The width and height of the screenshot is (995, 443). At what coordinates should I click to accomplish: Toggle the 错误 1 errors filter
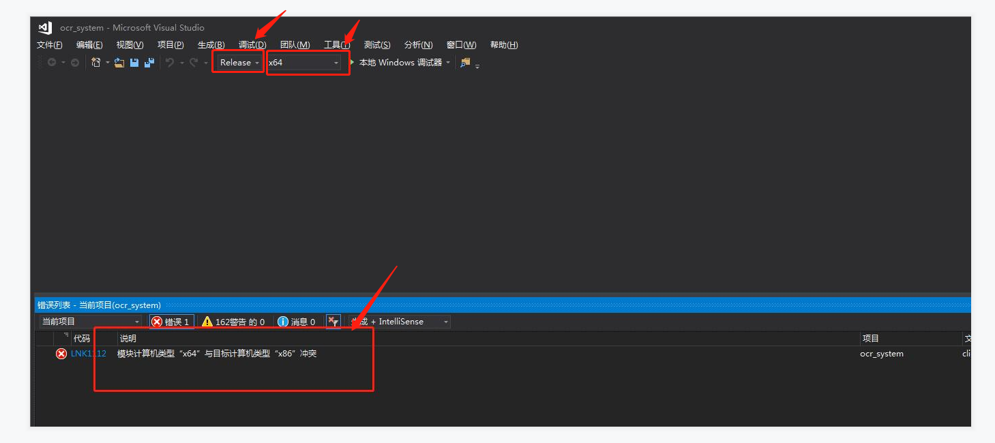tap(171, 322)
